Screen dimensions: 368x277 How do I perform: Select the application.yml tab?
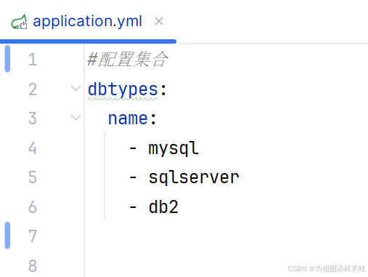coord(87,21)
